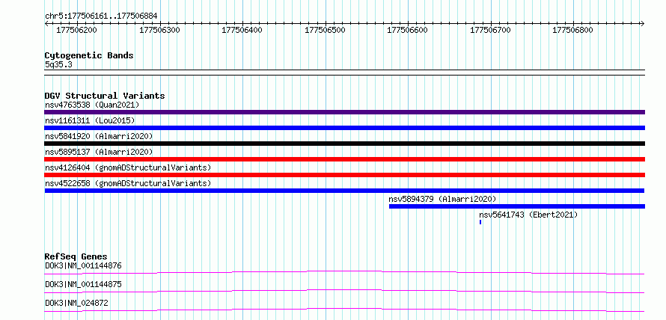Click ruler position 177506600
Viewport: 666px width, 320px height.
pos(408,30)
